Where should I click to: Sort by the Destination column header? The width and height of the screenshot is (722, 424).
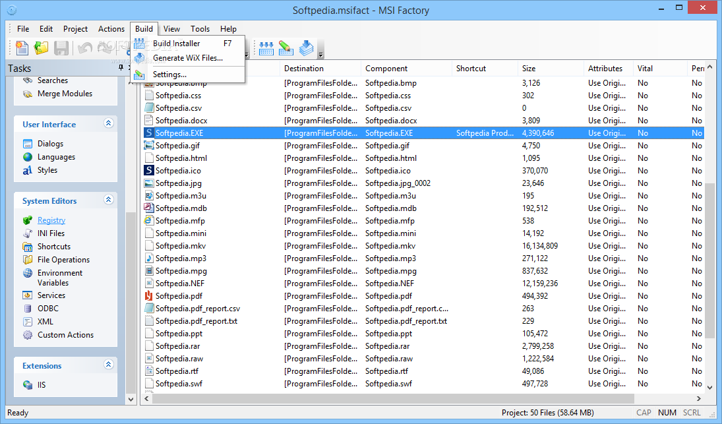320,68
